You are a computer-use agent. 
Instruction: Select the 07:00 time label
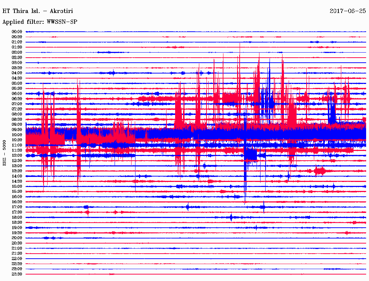pyautogui.click(x=17, y=104)
